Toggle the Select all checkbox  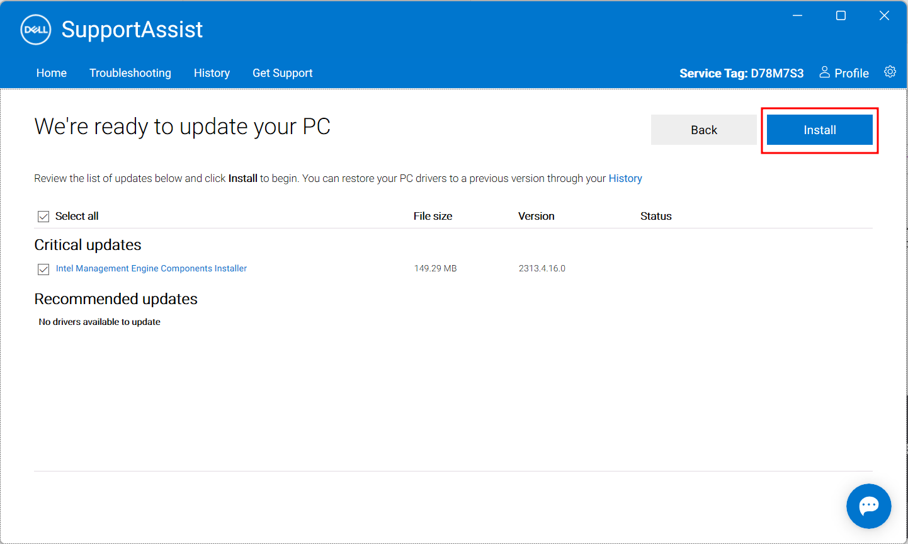[x=43, y=217]
